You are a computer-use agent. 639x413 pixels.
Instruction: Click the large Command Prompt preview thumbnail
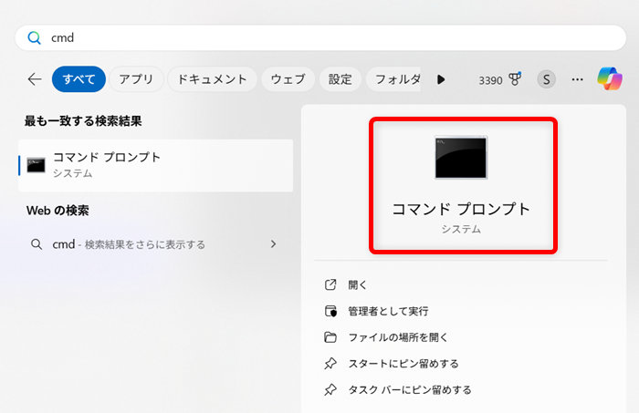(x=461, y=158)
